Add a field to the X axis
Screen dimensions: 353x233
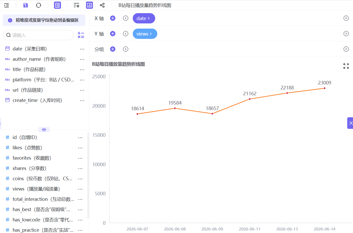(113, 18)
